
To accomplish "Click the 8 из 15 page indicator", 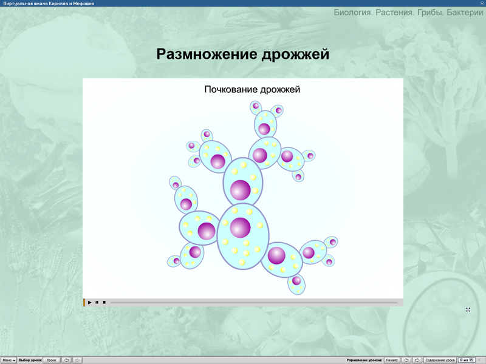I will click(466, 359).
